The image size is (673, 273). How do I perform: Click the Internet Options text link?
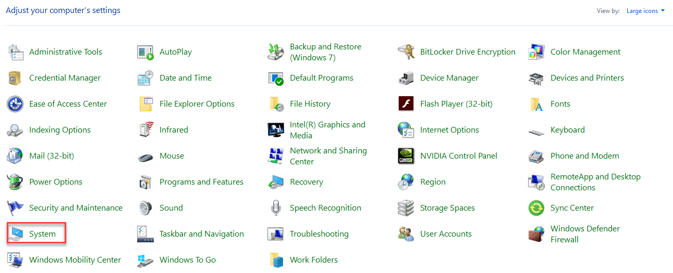coord(449,130)
